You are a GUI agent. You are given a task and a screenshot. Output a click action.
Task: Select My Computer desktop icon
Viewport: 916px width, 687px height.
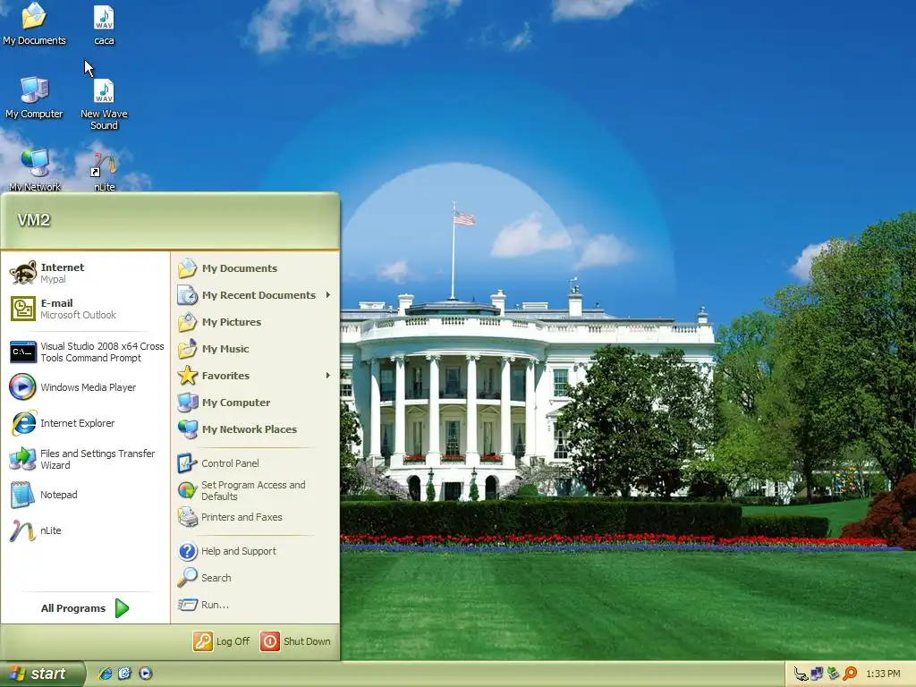pos(34,98)
